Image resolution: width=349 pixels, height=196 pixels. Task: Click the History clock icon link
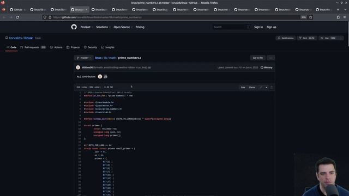coord(267,68)
